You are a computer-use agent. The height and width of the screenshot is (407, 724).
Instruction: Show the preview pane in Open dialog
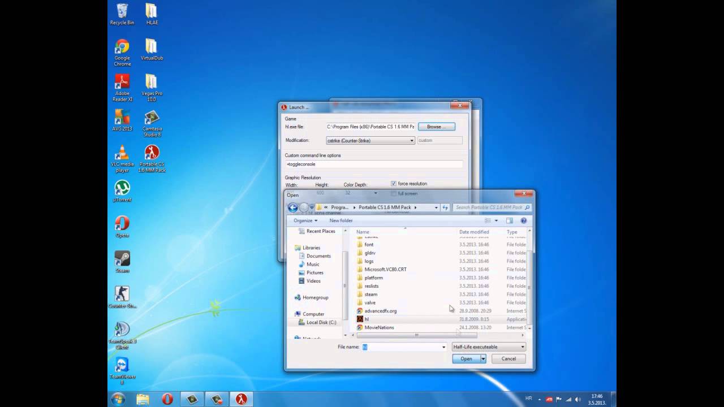pos(509,220)
